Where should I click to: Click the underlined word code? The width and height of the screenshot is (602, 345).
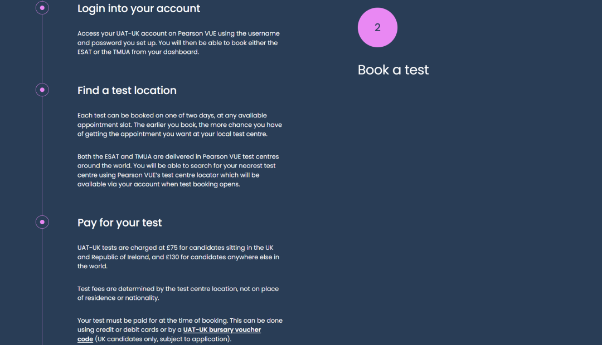tap(85, 339)
